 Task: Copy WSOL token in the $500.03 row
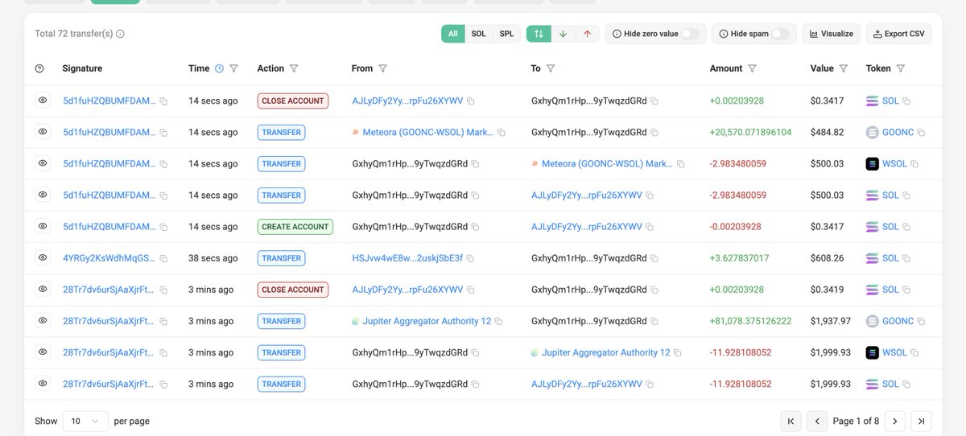point(914,164)
